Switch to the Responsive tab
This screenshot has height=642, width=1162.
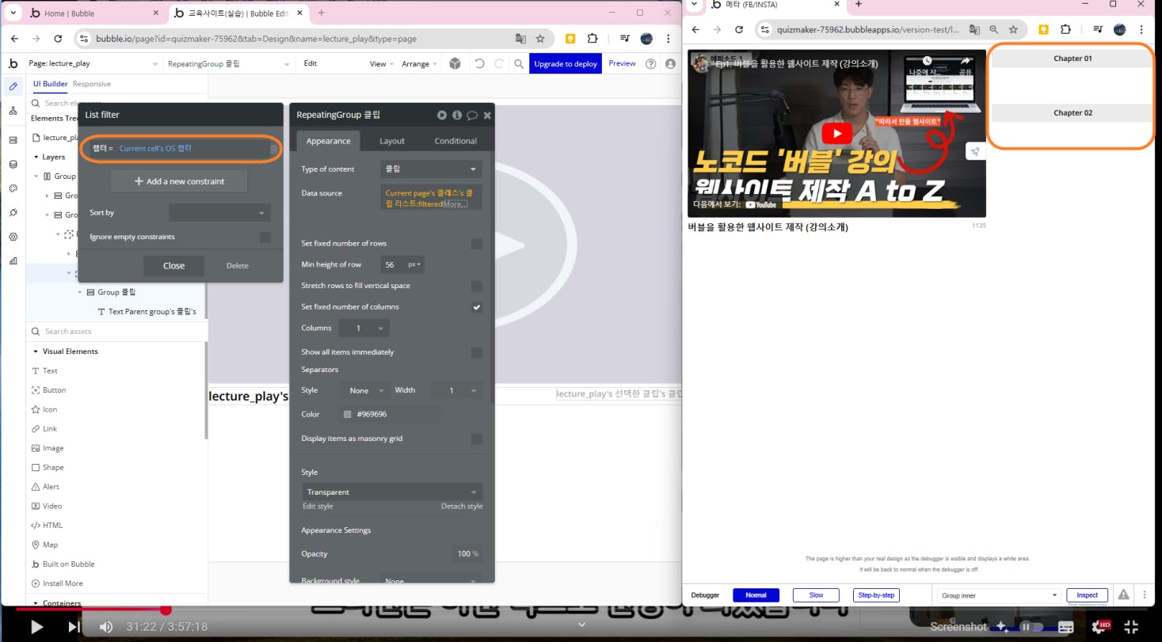[x=92, y=84]
